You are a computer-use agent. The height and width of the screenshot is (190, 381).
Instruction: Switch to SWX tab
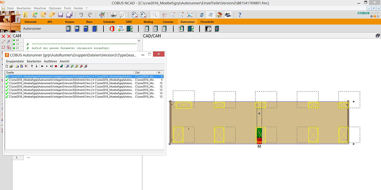(129, 22)
